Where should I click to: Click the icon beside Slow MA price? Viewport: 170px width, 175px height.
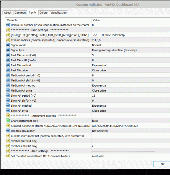tap(8, 111)
